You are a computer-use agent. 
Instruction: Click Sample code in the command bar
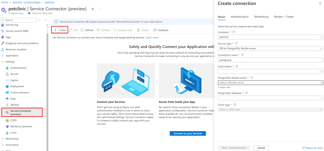pyautogui.click(x=123, y=30)
